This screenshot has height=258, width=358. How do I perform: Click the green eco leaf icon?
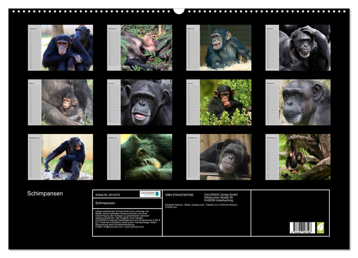click(x=320, y=227)
